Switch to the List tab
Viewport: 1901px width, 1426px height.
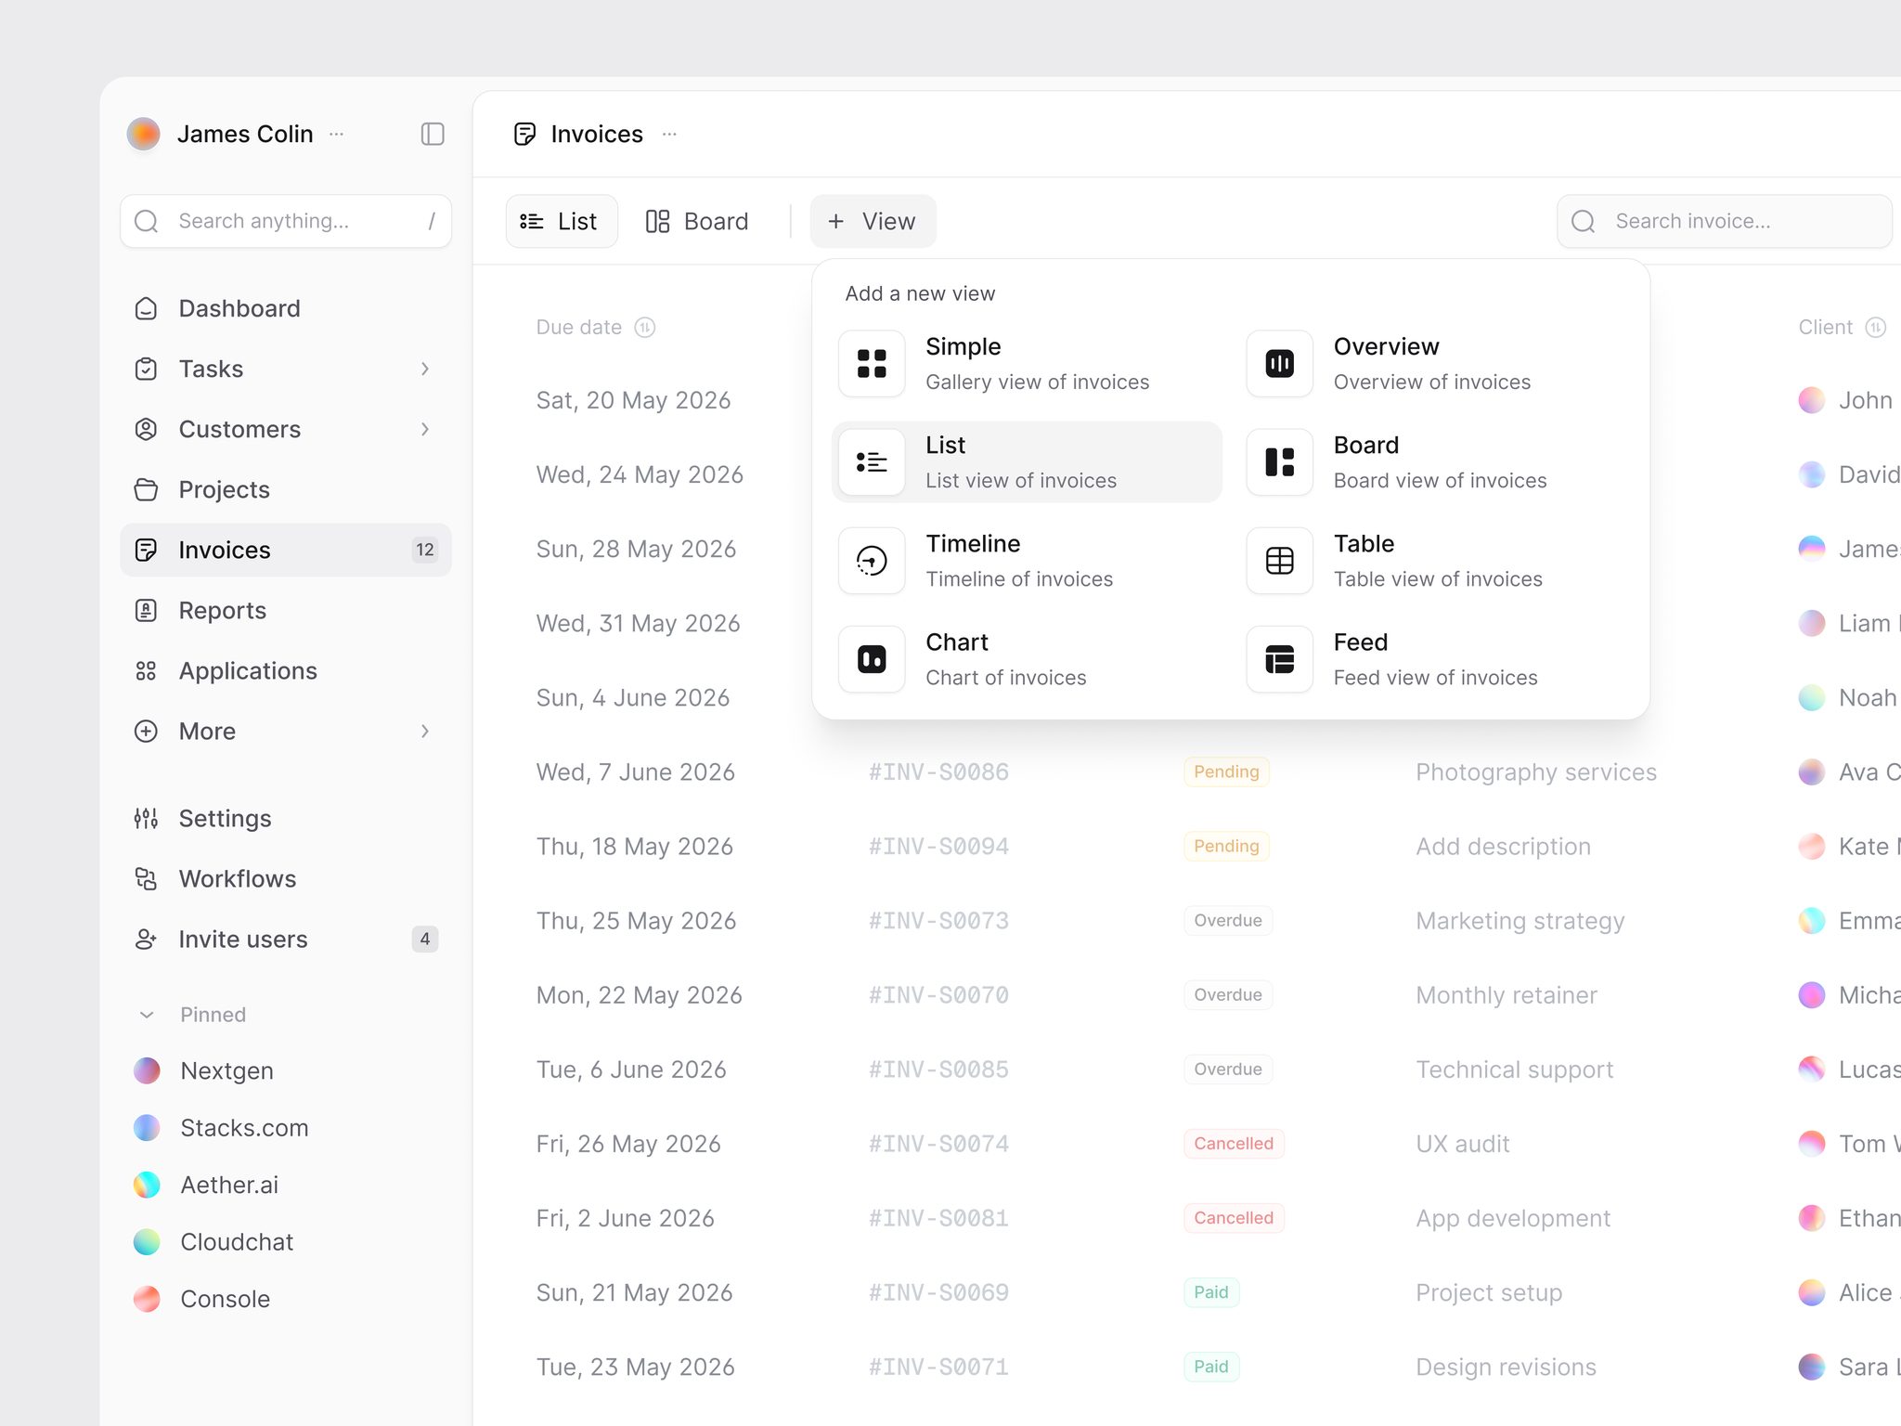tap(561, 221)
